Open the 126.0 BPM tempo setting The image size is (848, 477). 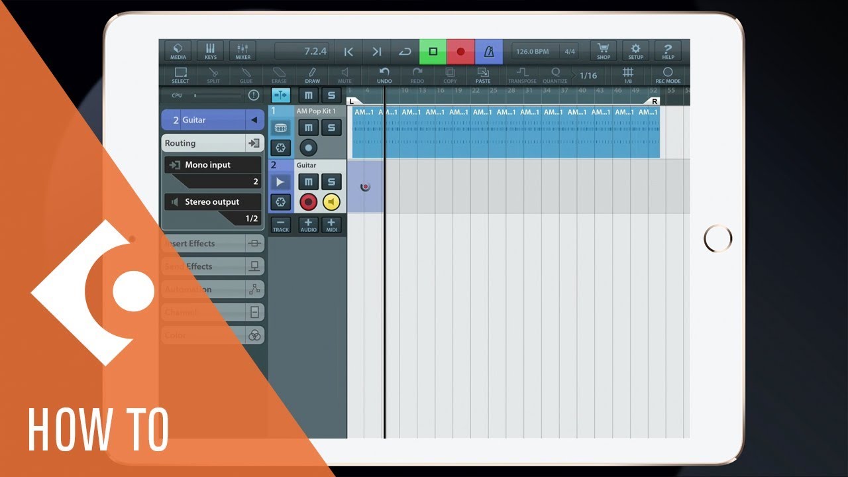533,52
